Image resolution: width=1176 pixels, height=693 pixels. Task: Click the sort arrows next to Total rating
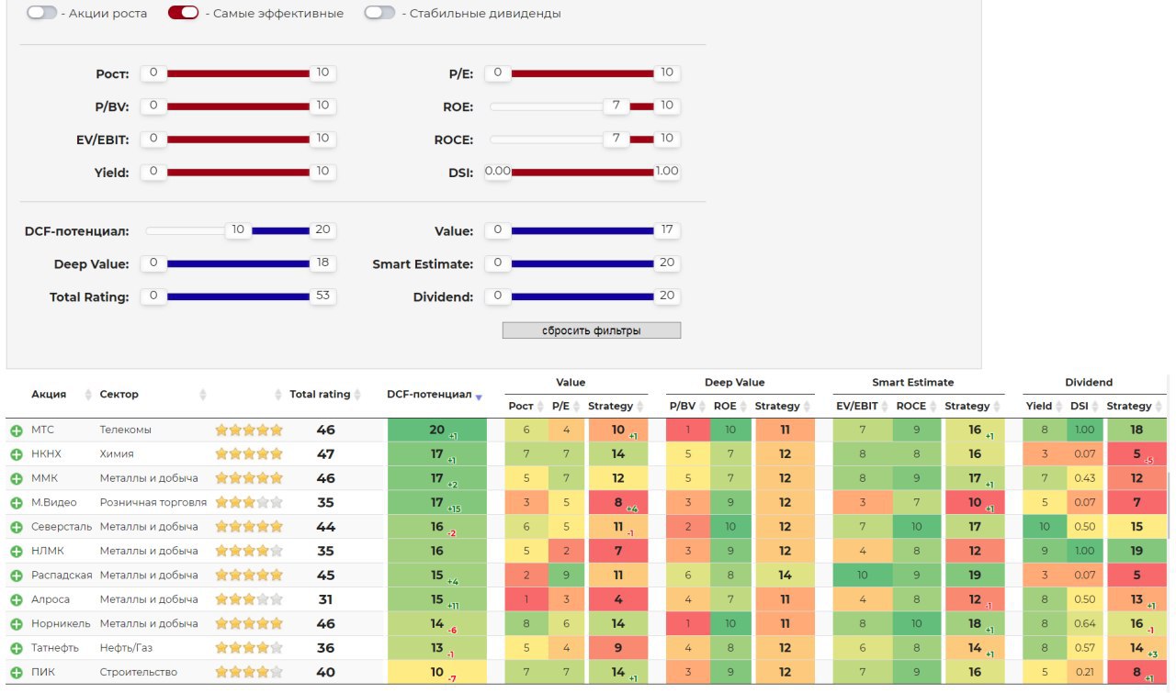pos(357,395)
